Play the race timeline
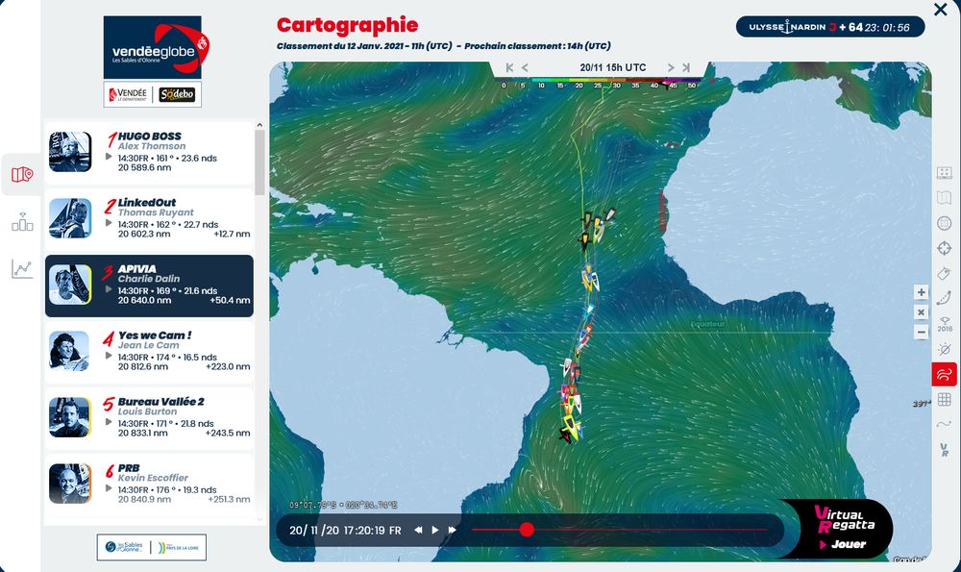The width and height of the screenshot is (961, 572). click(435, 530)
